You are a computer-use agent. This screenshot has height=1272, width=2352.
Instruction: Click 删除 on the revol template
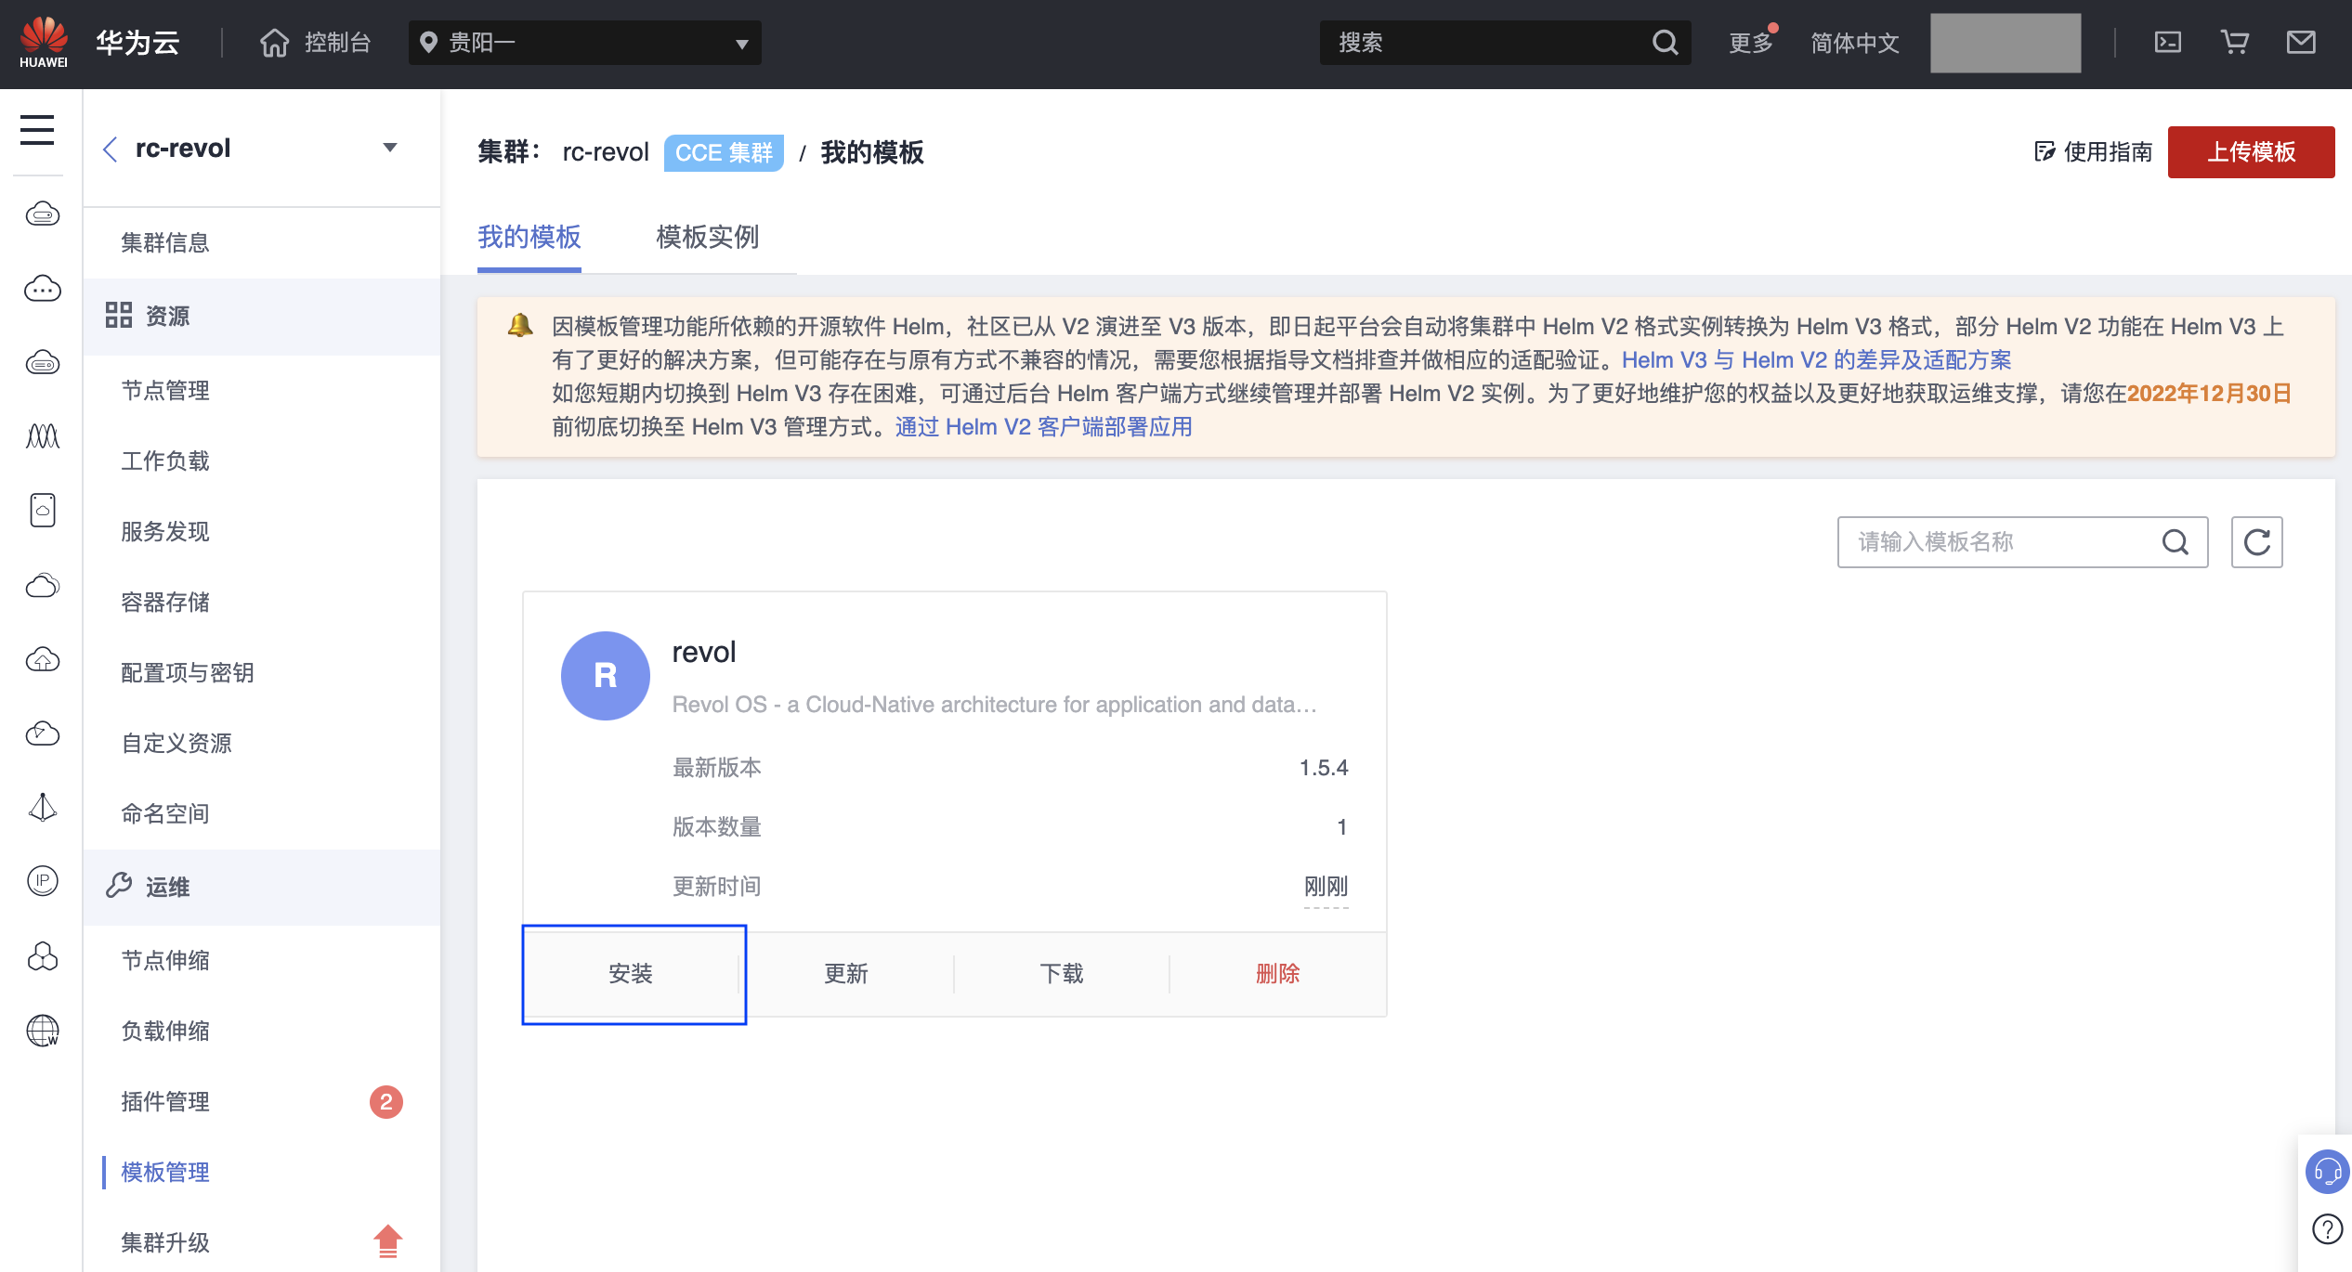(x=1278, y=974)
